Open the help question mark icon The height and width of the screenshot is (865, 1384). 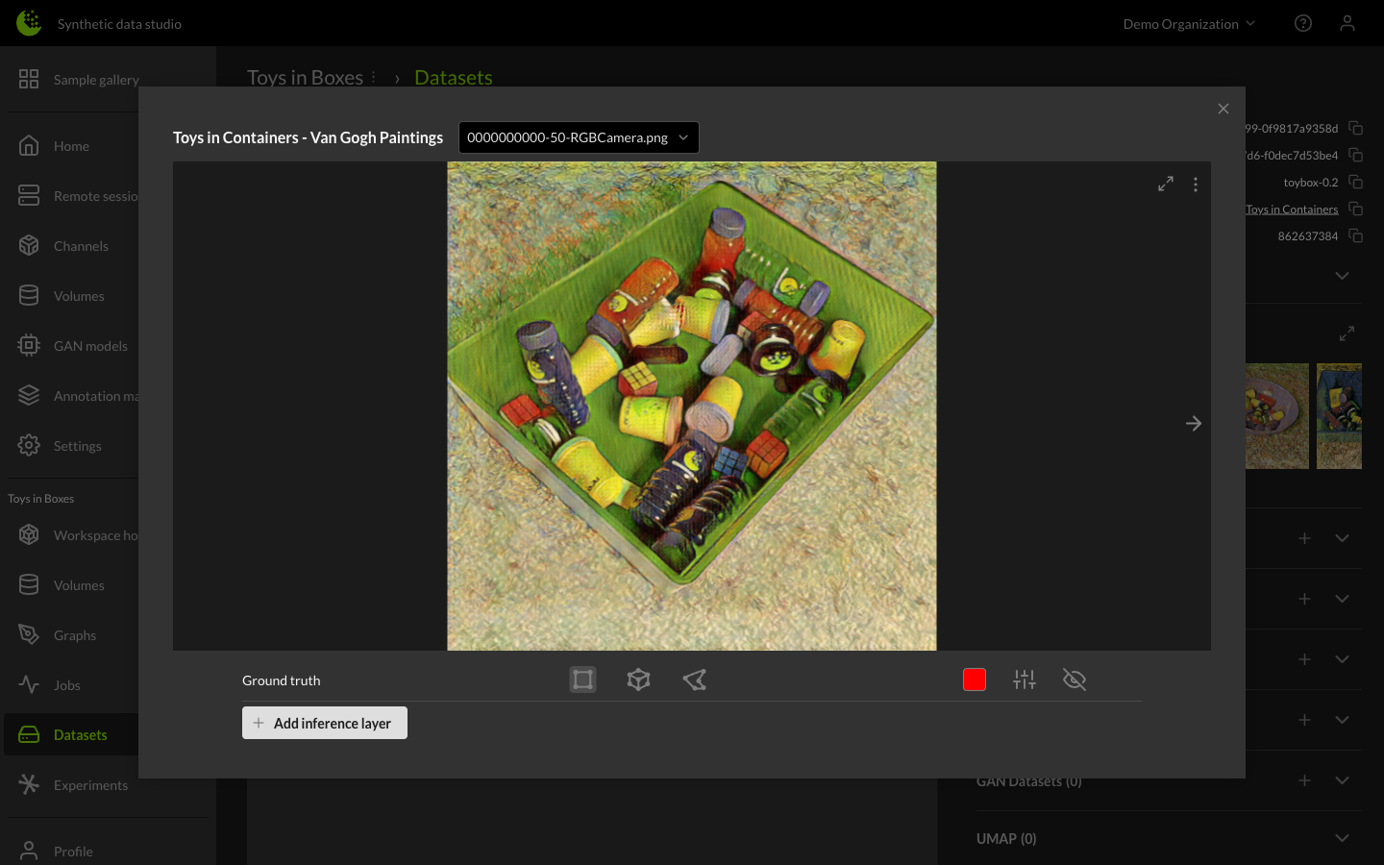[x=1303, y=23]
